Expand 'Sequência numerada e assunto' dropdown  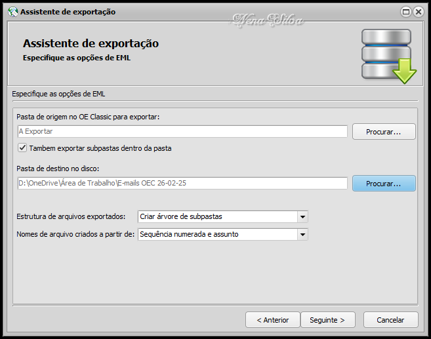click(302, 234)
